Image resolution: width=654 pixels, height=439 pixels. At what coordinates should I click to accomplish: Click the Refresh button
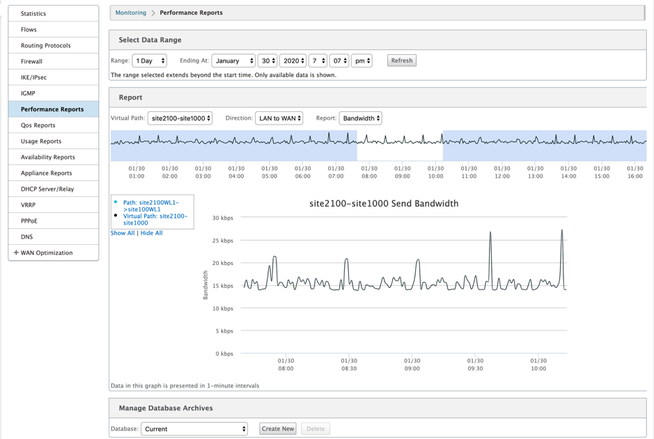click(x=402, y=61)
